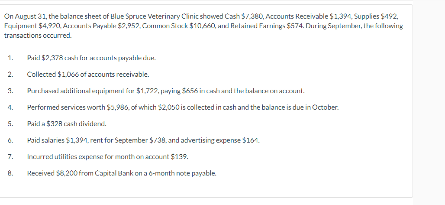
Task: Click the list number 5 marker
Action: pos(10,124)
